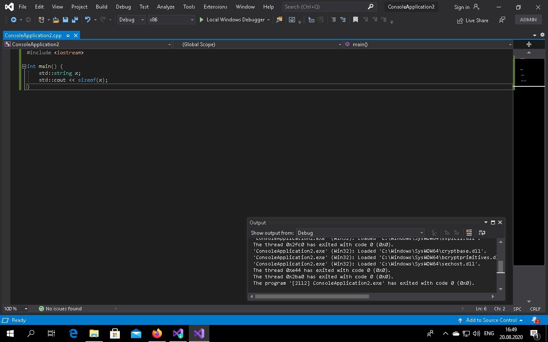Click the Output horizontal scrollbar thumb
The height and width of the screenshot is (342, 548).
coord(312,296)
